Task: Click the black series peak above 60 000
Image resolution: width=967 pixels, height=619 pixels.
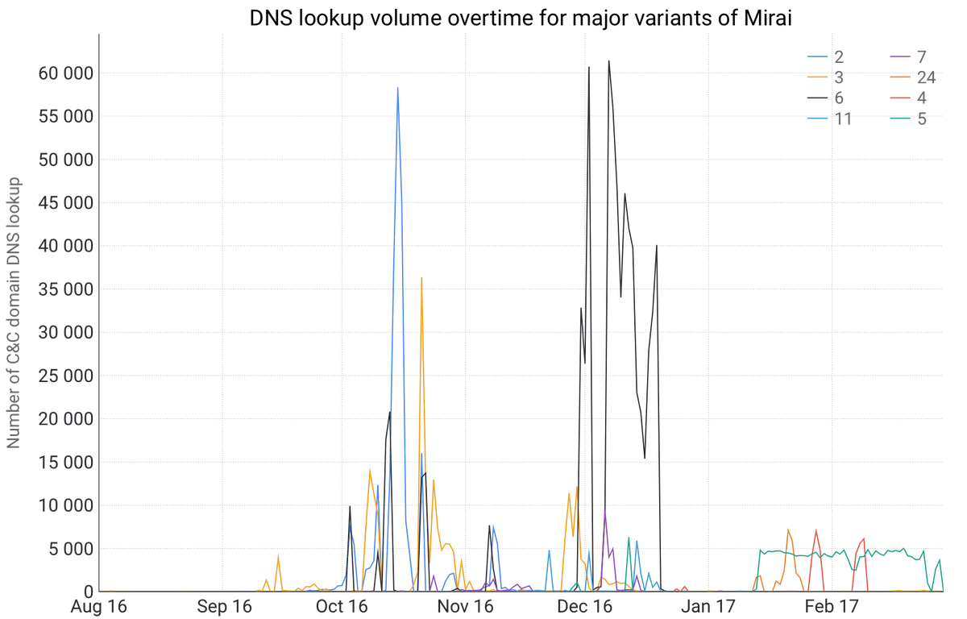Action: pos(609,60)
